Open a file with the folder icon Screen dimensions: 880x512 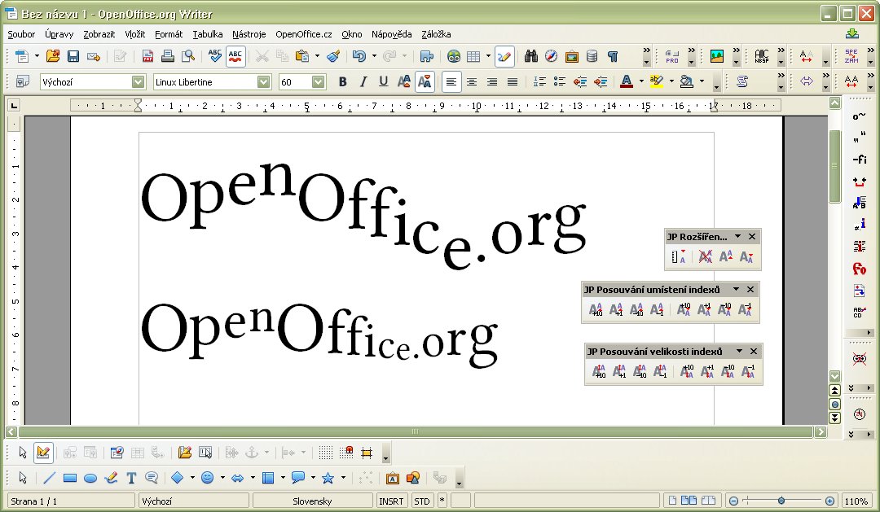click(x=53, y=56)
